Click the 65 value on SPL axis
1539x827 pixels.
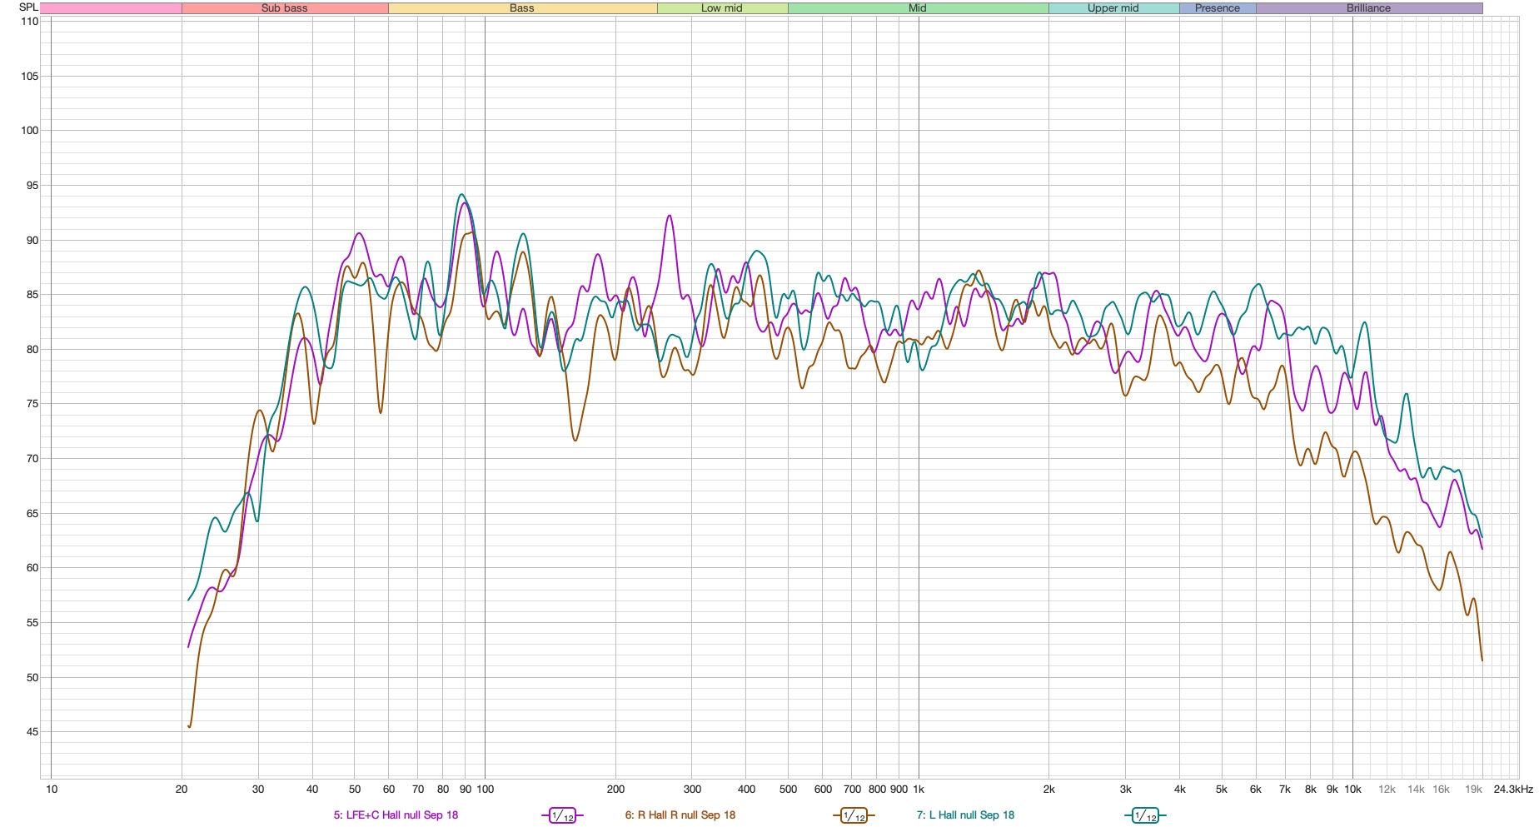pos(32,514)
